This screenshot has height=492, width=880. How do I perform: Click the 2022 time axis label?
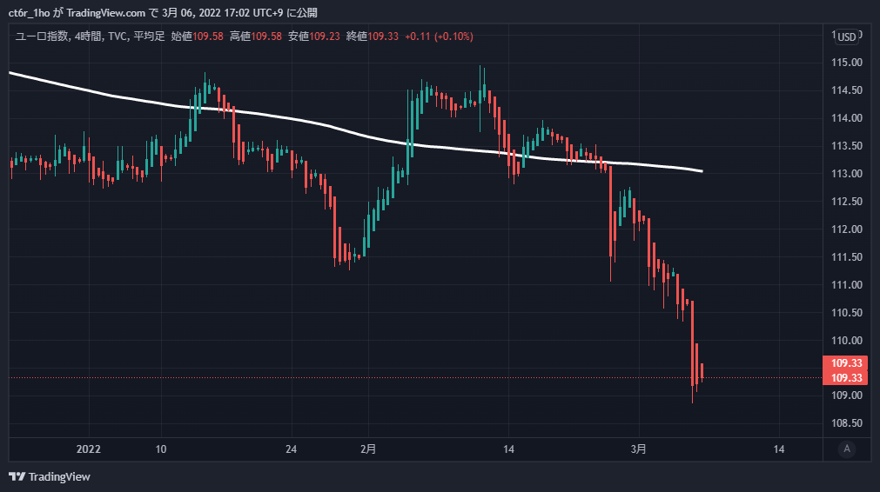[x=89, y=449]
